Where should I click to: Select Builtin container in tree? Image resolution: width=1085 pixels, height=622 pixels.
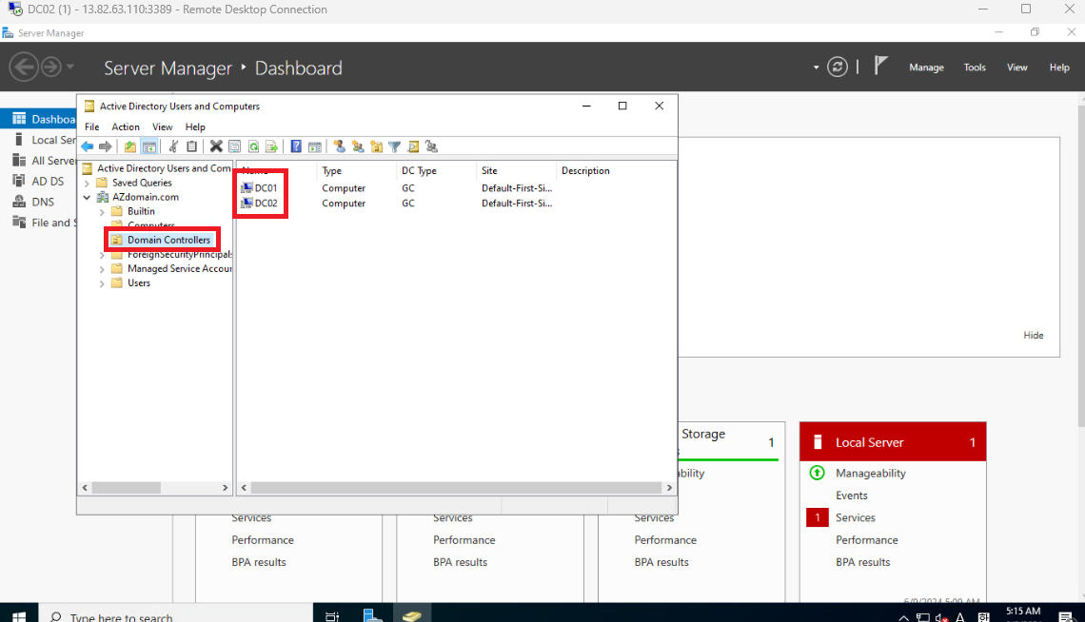point(141,211)
